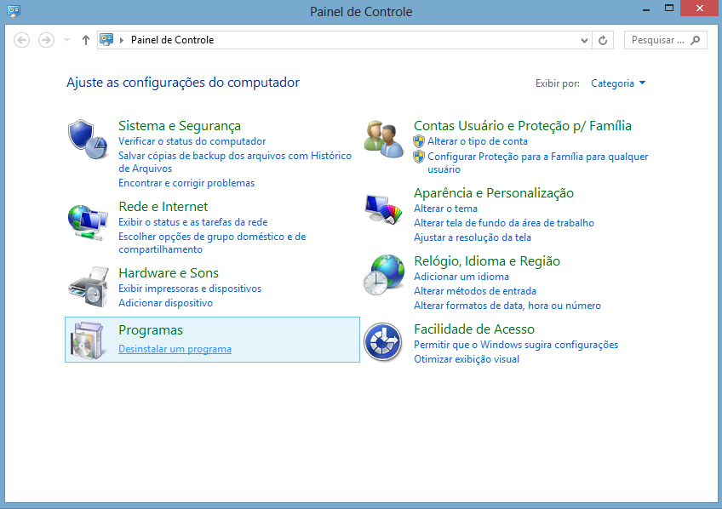
Task: Go up one level with up arrow
Action: coord(86,40)
